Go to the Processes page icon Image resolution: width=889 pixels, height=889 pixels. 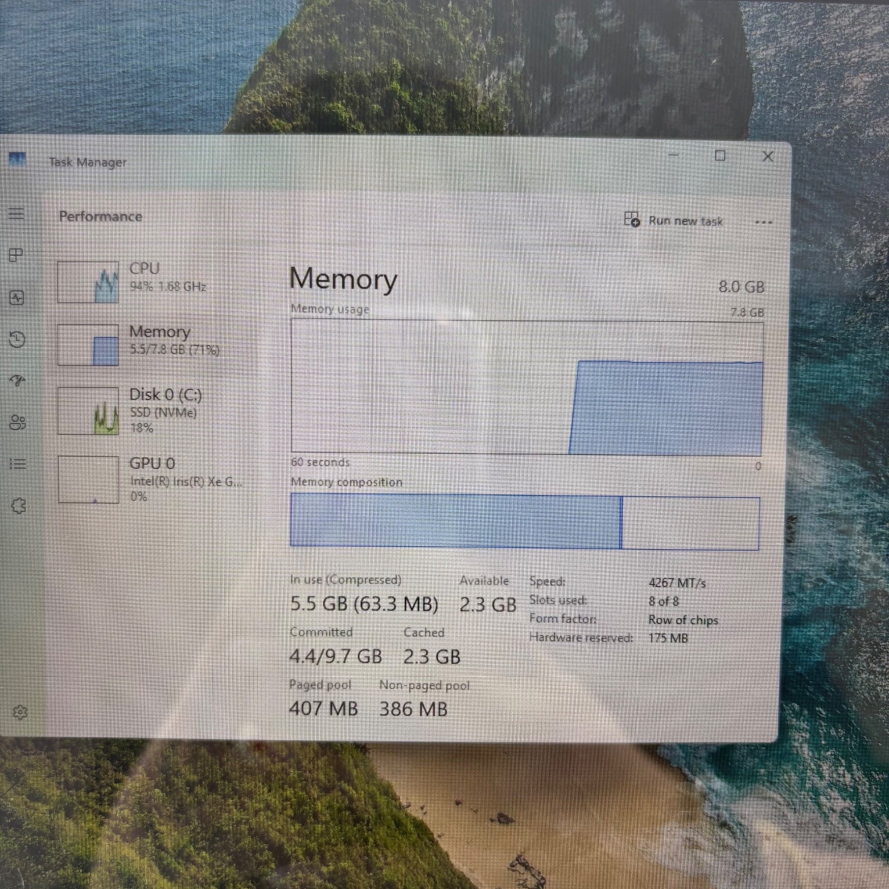[17, 255]
